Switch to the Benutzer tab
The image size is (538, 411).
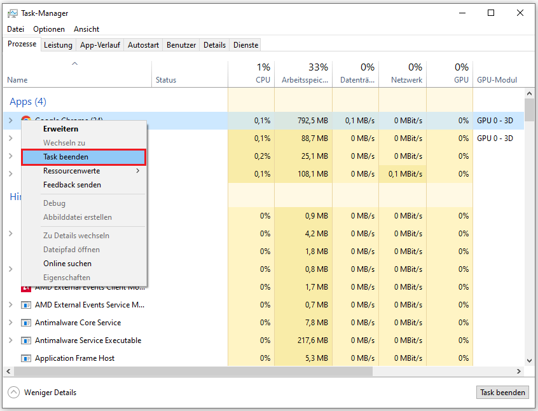tap(181, 45)
